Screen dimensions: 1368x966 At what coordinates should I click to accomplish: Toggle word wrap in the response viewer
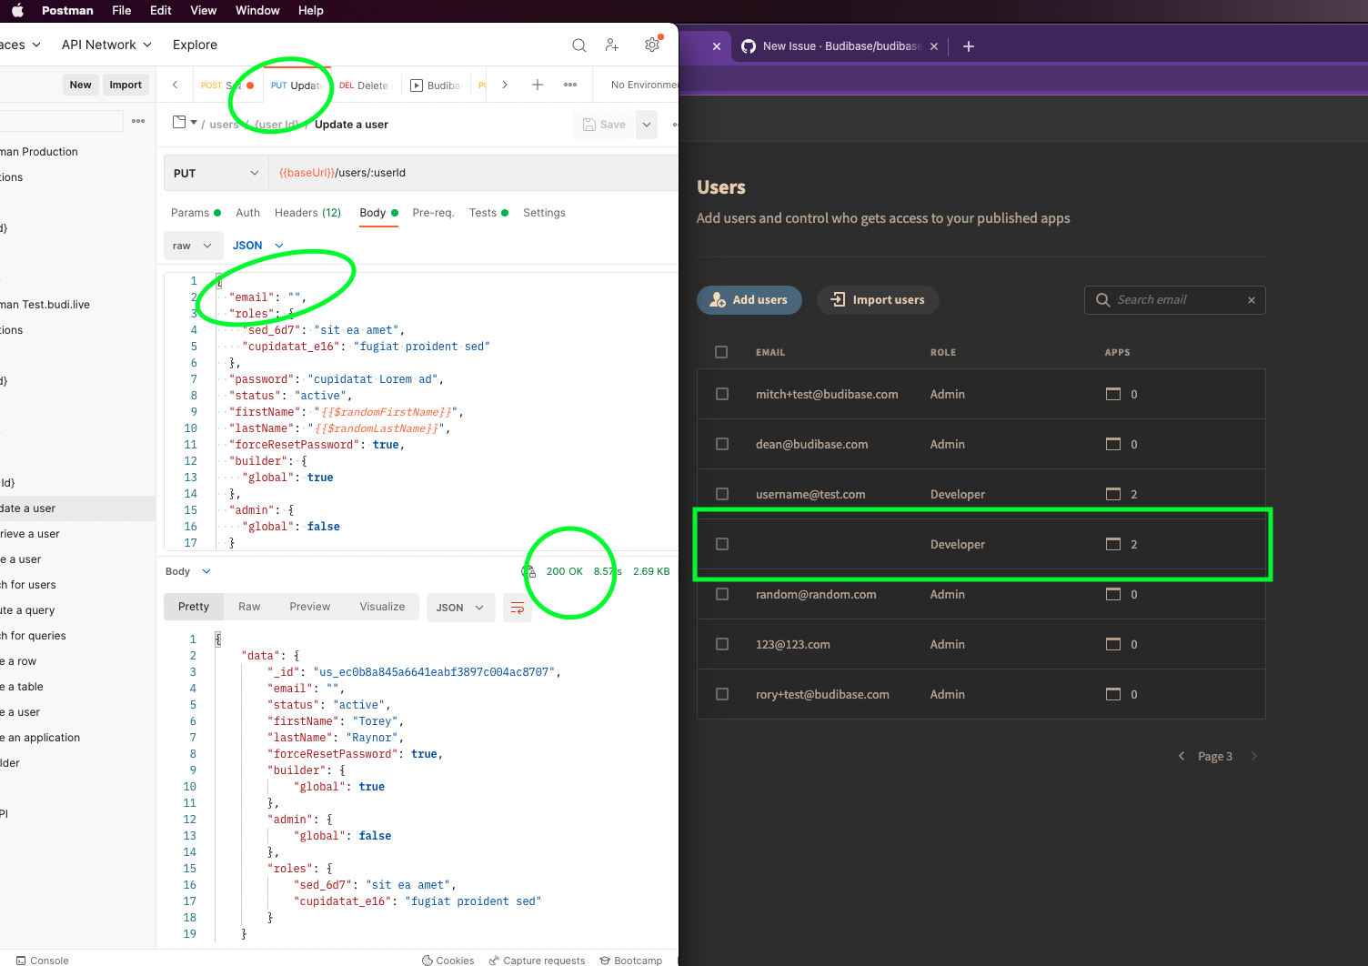[x=517, y=608]
